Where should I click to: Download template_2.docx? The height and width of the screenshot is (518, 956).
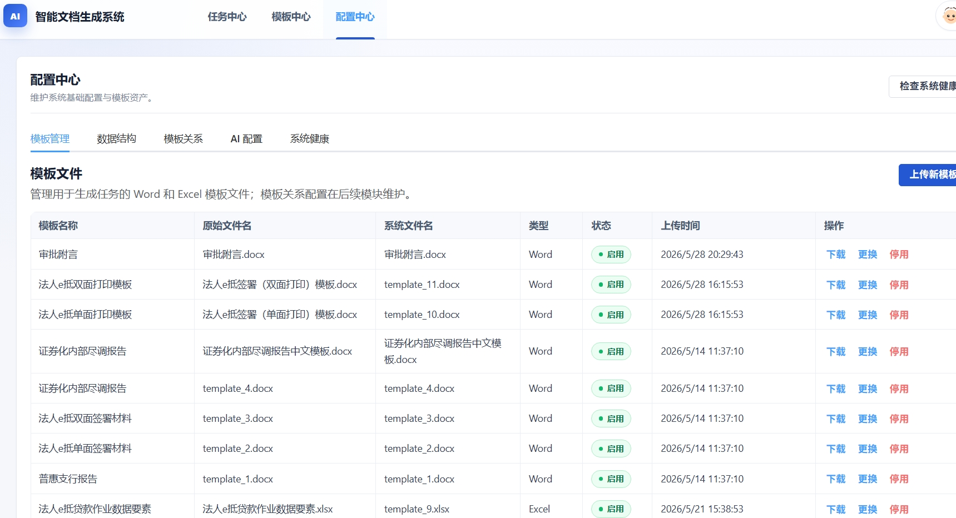coord(836,449)
